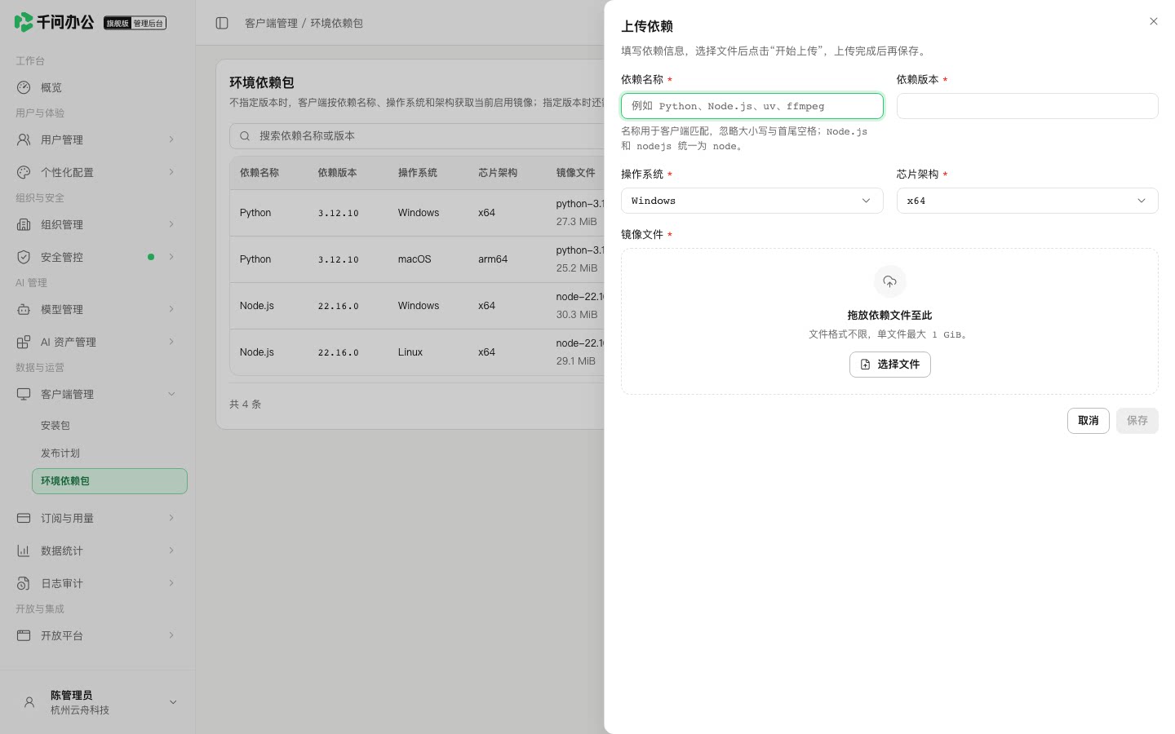The image size is (1175, 734).
Task: Expand the 开放平台 chevron
Action: tap(171, 635)
